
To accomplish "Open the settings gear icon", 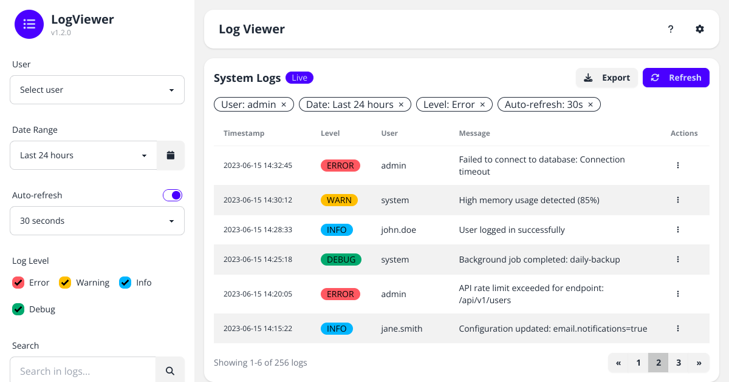I will pos(699,28).
